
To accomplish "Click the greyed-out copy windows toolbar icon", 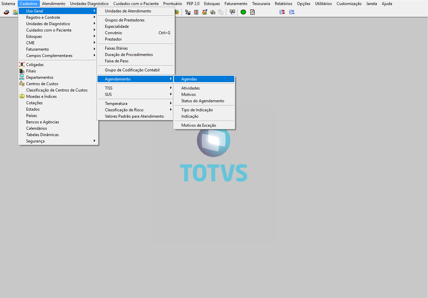I will (221, 12).
